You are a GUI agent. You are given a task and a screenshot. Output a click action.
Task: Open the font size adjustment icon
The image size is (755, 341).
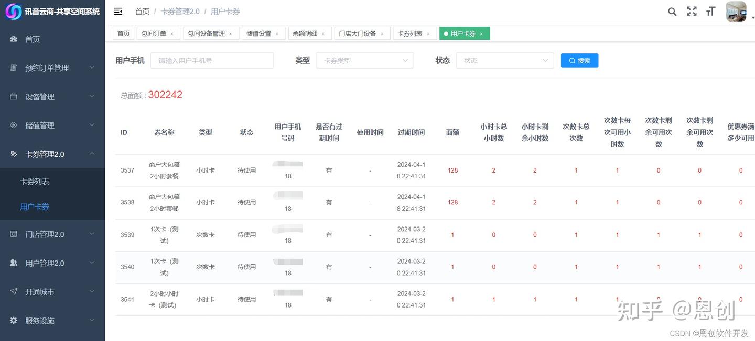click(x=710, y=12)
